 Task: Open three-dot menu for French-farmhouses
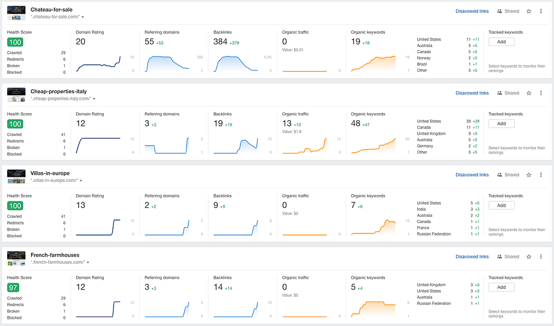541,257
